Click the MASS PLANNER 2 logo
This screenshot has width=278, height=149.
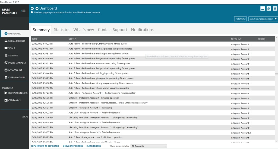(10, 11)
